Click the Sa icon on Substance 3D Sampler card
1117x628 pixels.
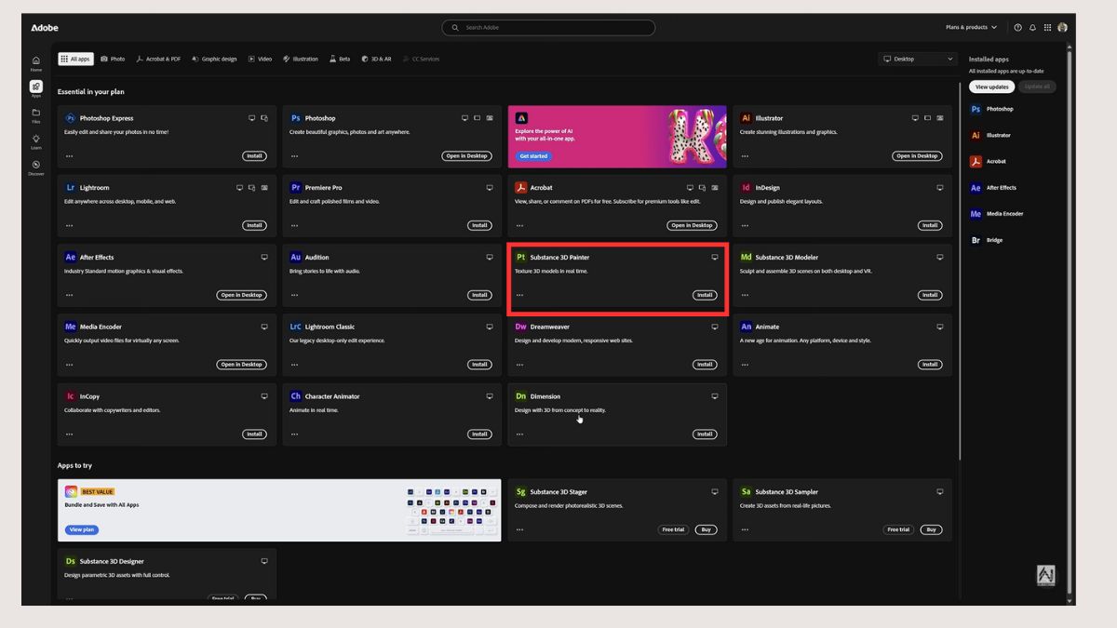click(746, 492)
